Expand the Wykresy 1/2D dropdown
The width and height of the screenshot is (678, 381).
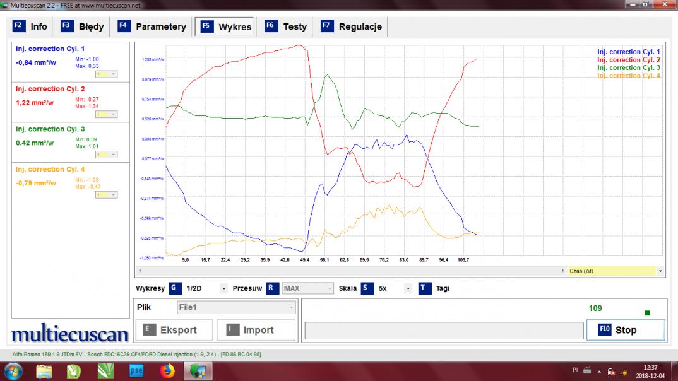pyautogui.click(x=223, y=288)
